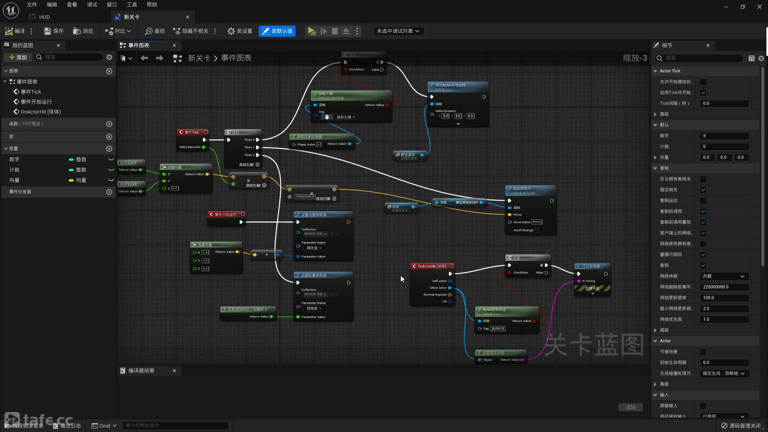Edit the 数字 default value field
768x432 pixels.
pyautogui.click(x=724, y=136)
